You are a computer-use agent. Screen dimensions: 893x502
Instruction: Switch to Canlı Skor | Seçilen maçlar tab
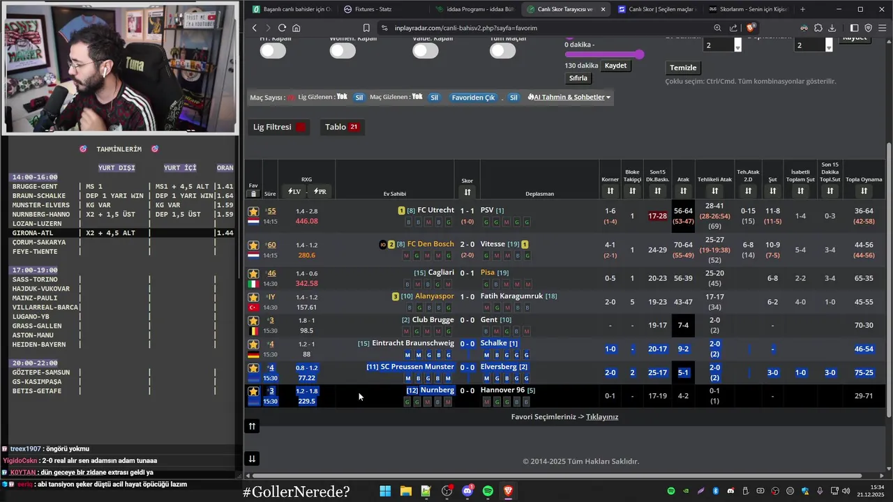point(656,9)
